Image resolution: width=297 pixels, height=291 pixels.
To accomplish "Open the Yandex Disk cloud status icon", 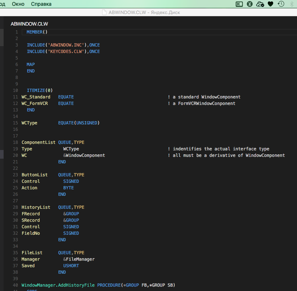I will click(260, 4).
